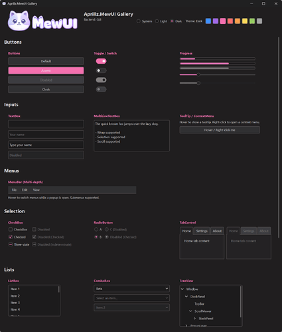
Task: Click the 'Hover / Right-click me' button
Action: point(220,130)
